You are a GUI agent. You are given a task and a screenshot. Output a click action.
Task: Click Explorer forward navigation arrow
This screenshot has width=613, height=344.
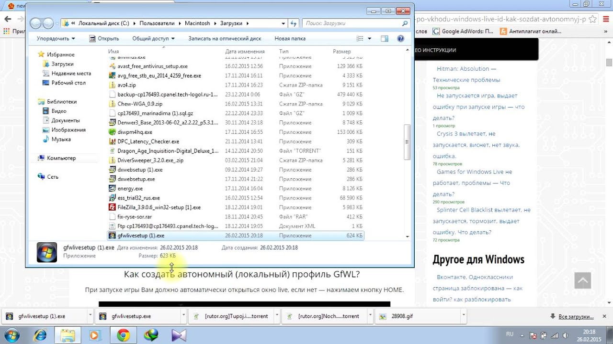[x=48, y=23]
